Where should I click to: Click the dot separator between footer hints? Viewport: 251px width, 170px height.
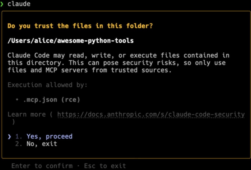coord(78,166)
